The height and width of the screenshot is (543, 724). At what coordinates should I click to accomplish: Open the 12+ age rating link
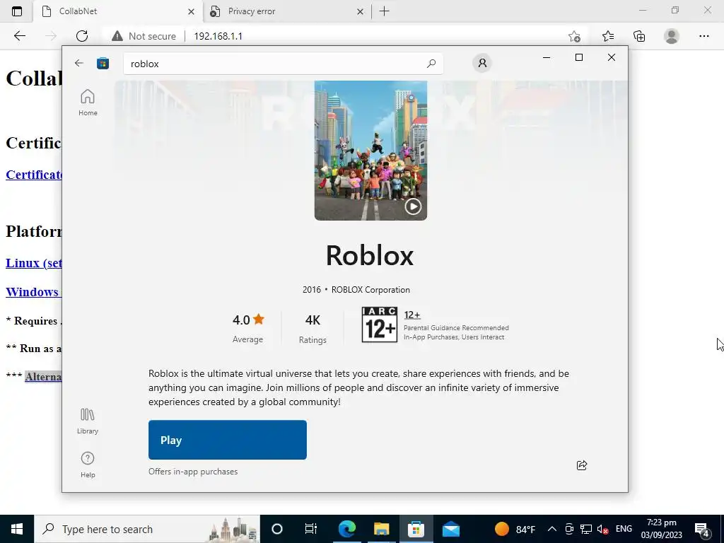[412, 315]
